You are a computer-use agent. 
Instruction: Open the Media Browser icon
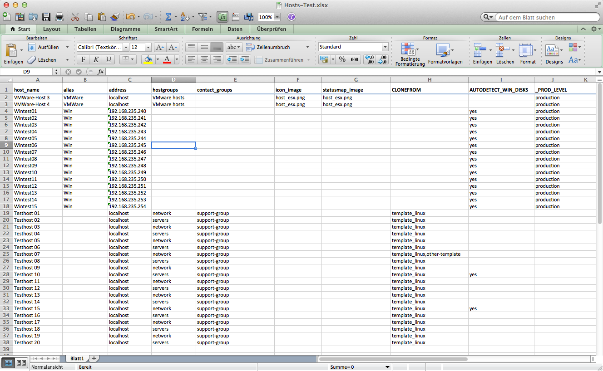click(249, 17)
